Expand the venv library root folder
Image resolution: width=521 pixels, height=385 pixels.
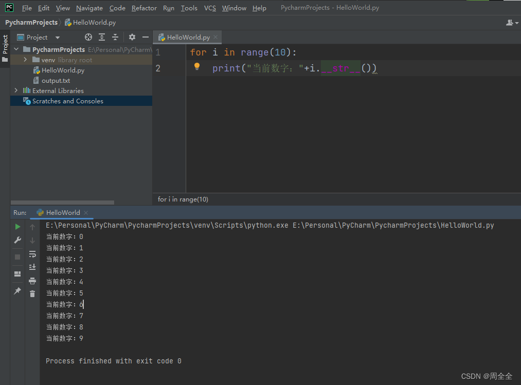pos(25,60)
